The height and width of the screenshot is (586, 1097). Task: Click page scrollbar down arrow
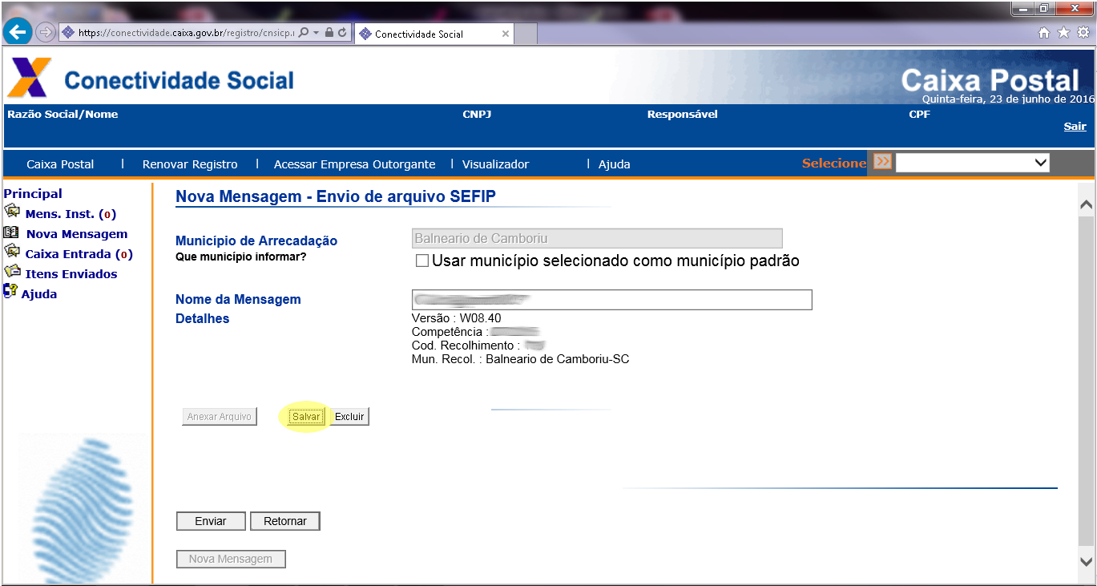[1087, 561]
